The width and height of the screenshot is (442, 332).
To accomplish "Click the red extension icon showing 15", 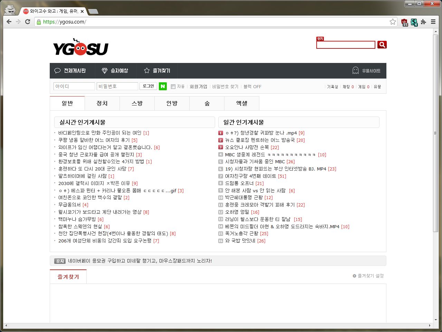I will (x=404, y=22).
